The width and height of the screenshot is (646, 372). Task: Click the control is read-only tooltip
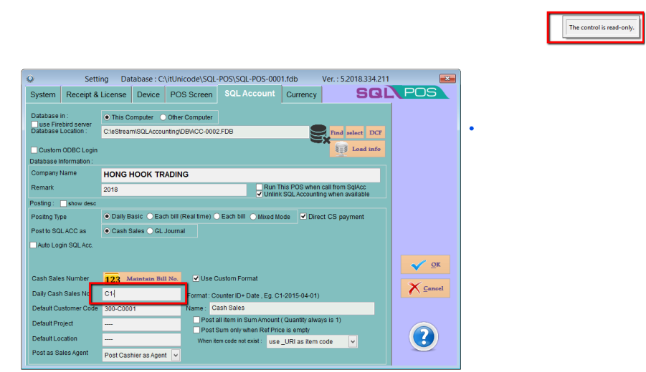point(601,27)
